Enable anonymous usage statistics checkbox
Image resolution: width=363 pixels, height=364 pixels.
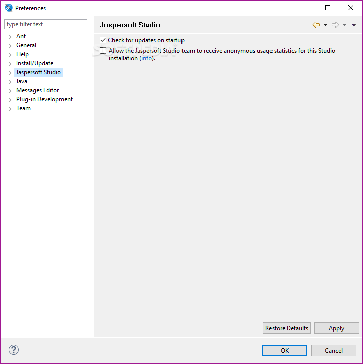click(x=103, y=50)
